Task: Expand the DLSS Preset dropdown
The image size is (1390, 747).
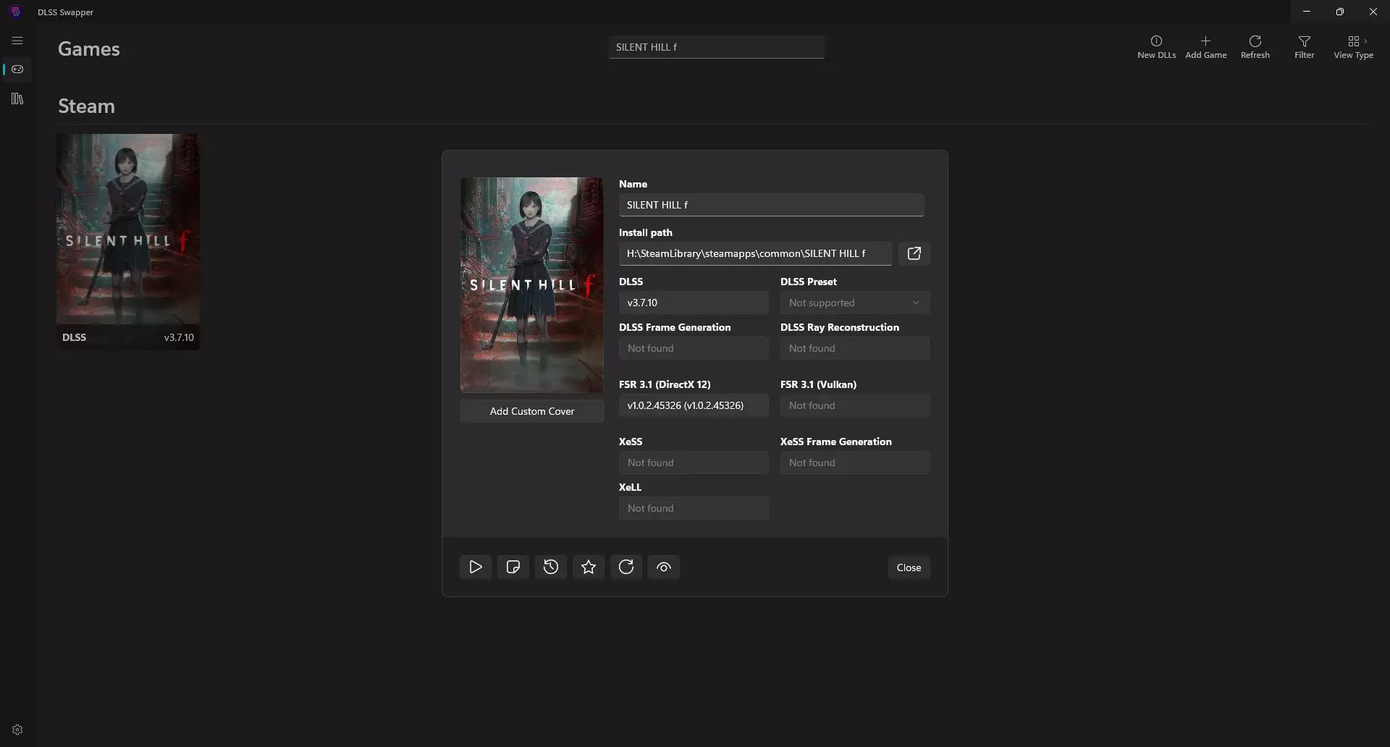Action: click(854, 303)
